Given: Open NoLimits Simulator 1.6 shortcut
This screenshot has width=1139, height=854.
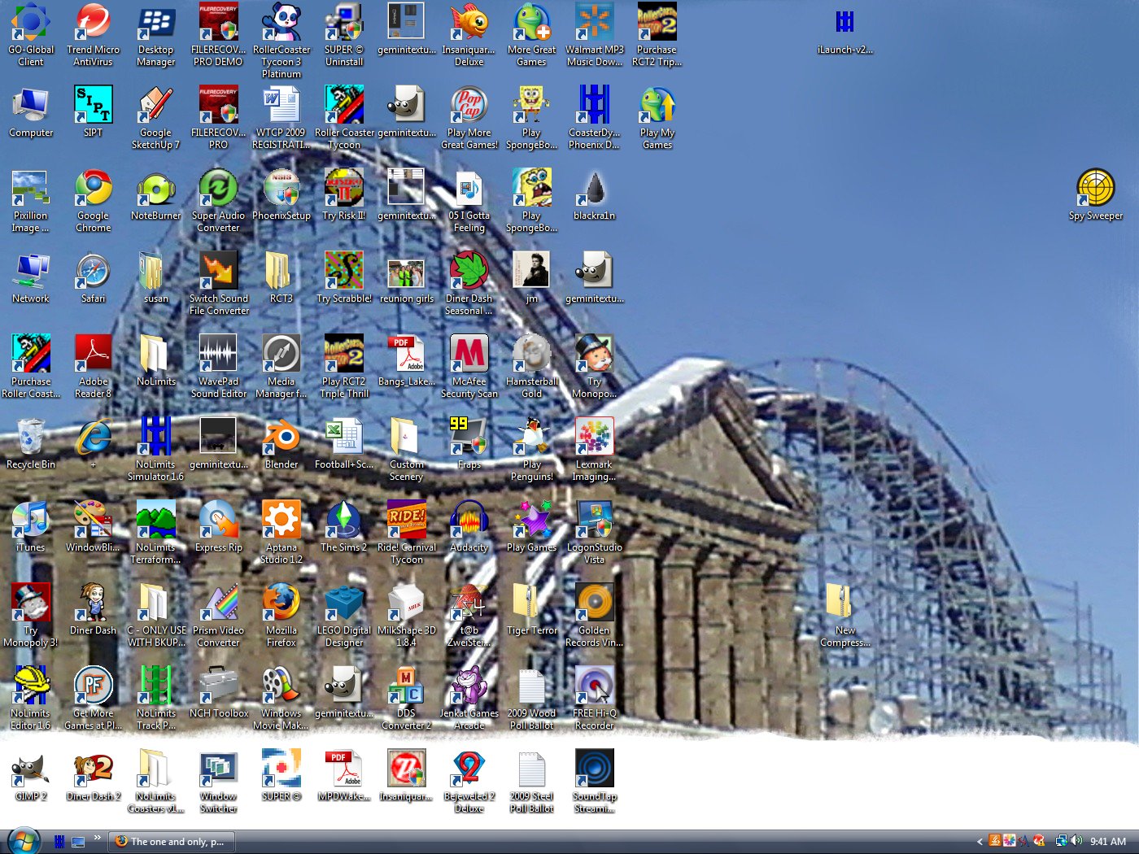Looking at the screenshot, I should [156, 449].
